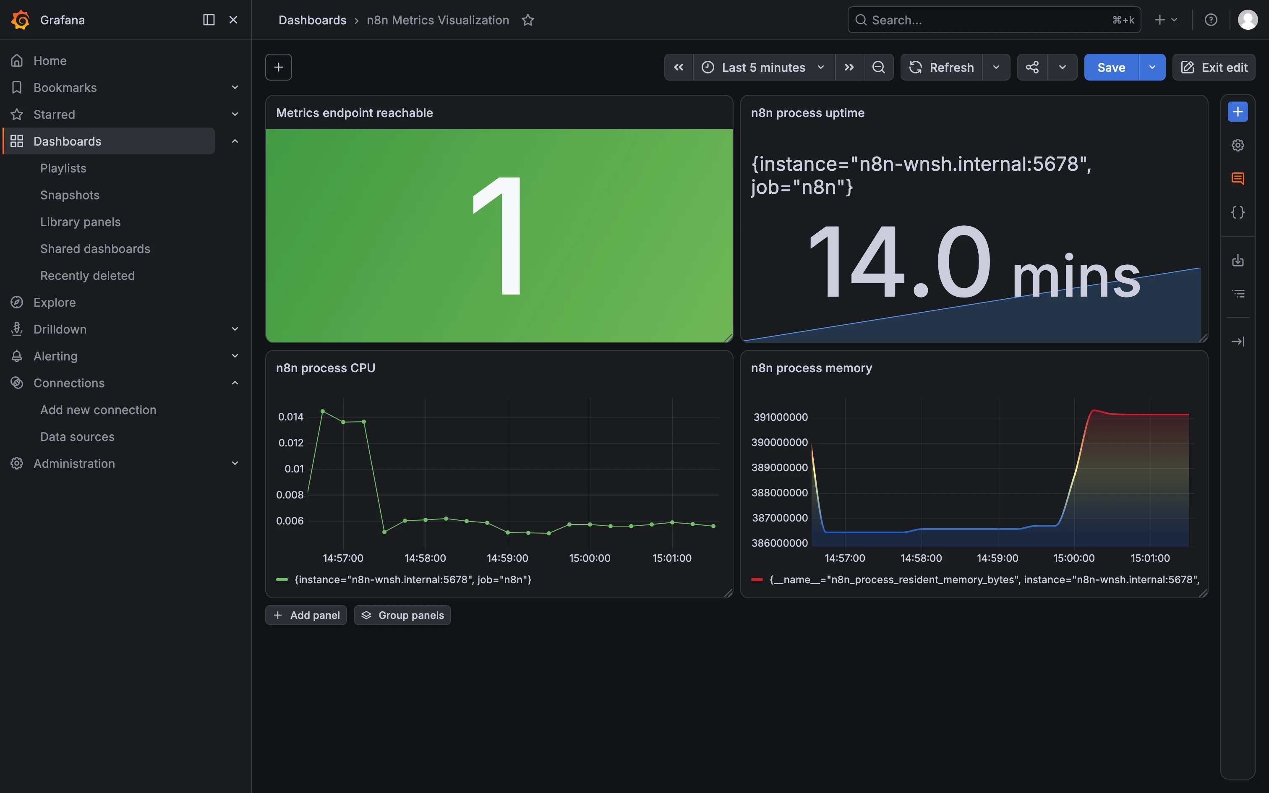Image resolution: width=1269 pixels, height=793 pixels.
Task: Open the orange annotations comment icon
Action: 1238,179
